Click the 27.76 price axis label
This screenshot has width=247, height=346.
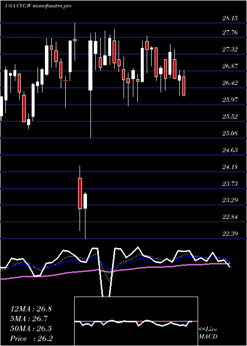pos(230,33)
